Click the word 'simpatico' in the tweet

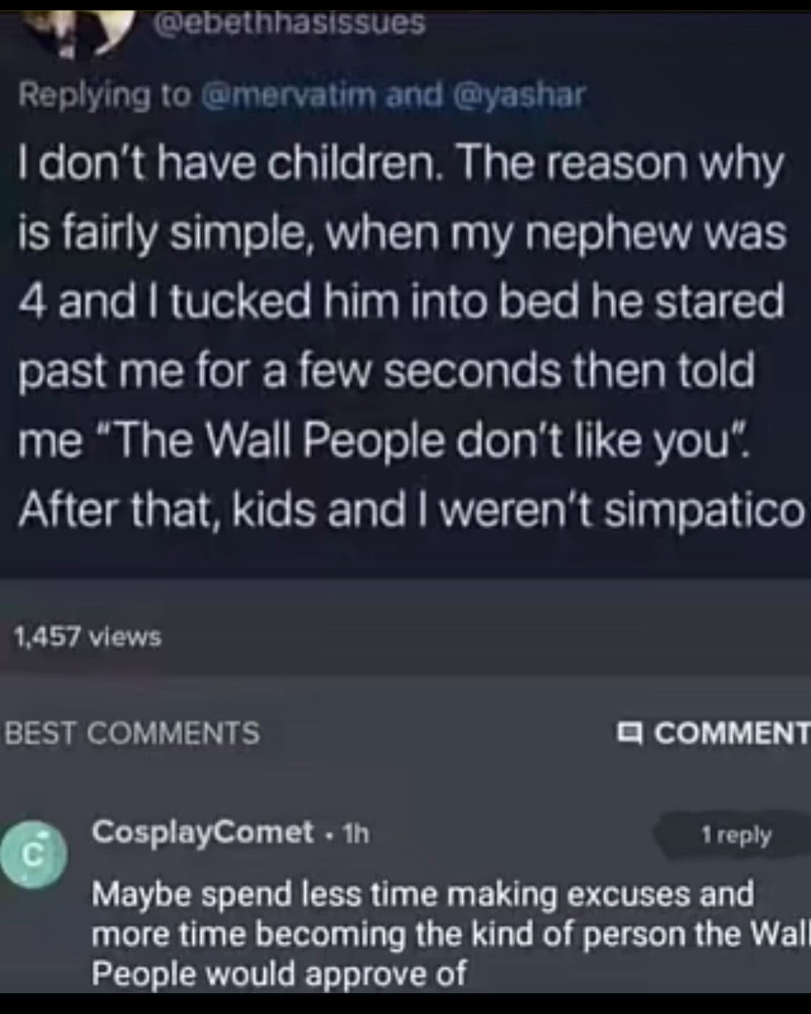click(x=705, y=510)
